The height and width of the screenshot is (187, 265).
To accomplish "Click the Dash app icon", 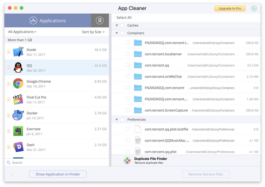I will [x=18, y=147].
